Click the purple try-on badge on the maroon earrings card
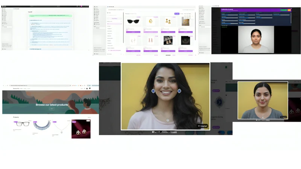The height and width of the screenshot is (169, 301). (x=74, y=122)
